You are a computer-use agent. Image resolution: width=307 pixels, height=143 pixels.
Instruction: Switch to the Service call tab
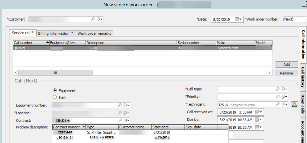(x=23, y=33)
